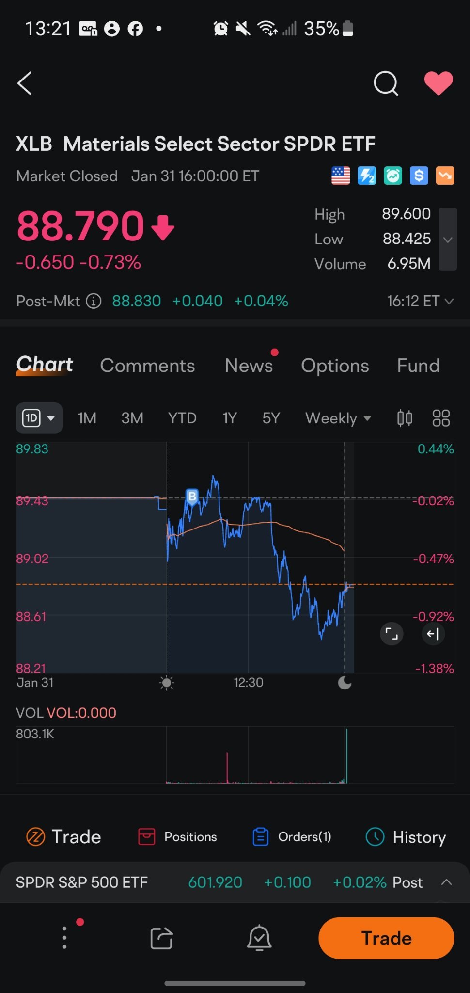Toggle the heart favorite icon
The height and width of the screenshot is (993, 470).
click(439, 83)
